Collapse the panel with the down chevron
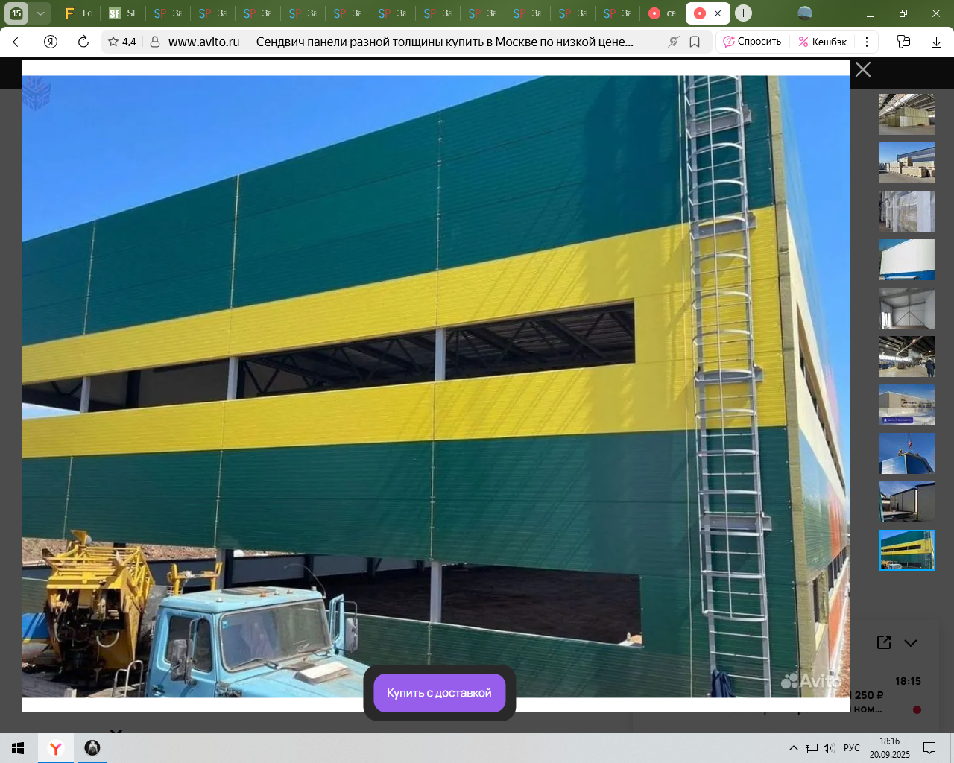Screen dimensions: 954x763 pyautogui.click(x=911, y=642)
